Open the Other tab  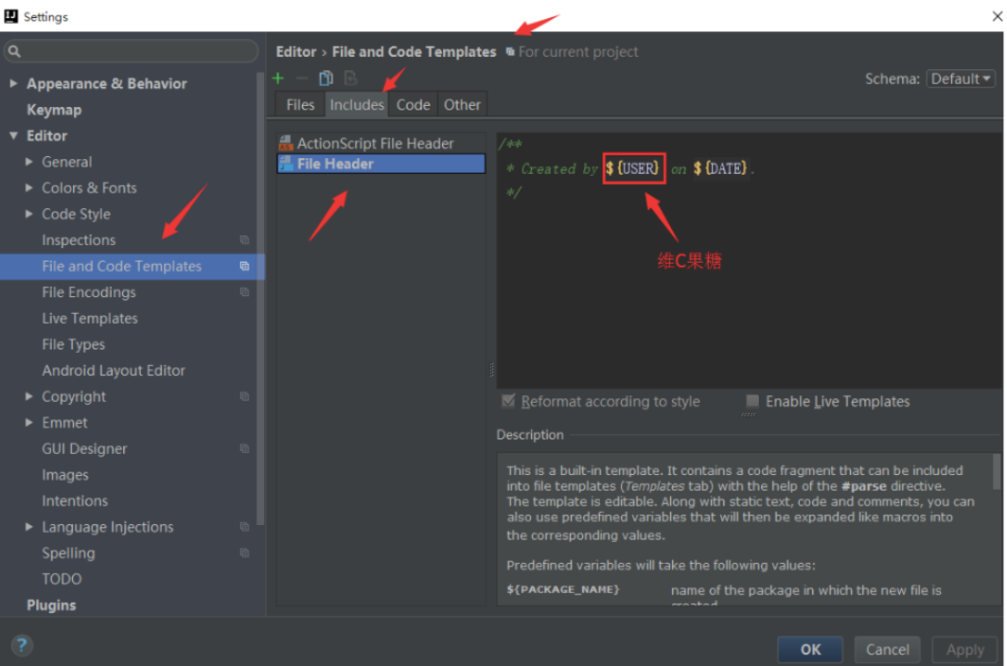(462, 105)
